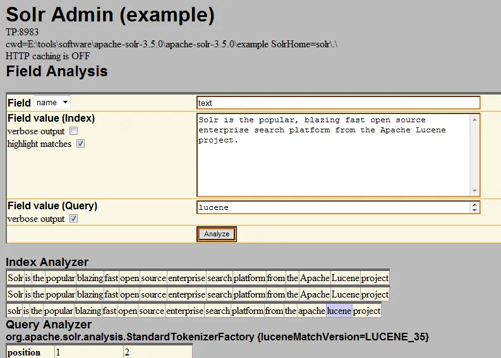Click the 'Index Analyzer' heading
This screenshot has height=358, width=501.
coord(47,262)
